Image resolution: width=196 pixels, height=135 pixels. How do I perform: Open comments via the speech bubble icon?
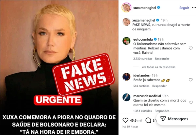coord(148,120)
